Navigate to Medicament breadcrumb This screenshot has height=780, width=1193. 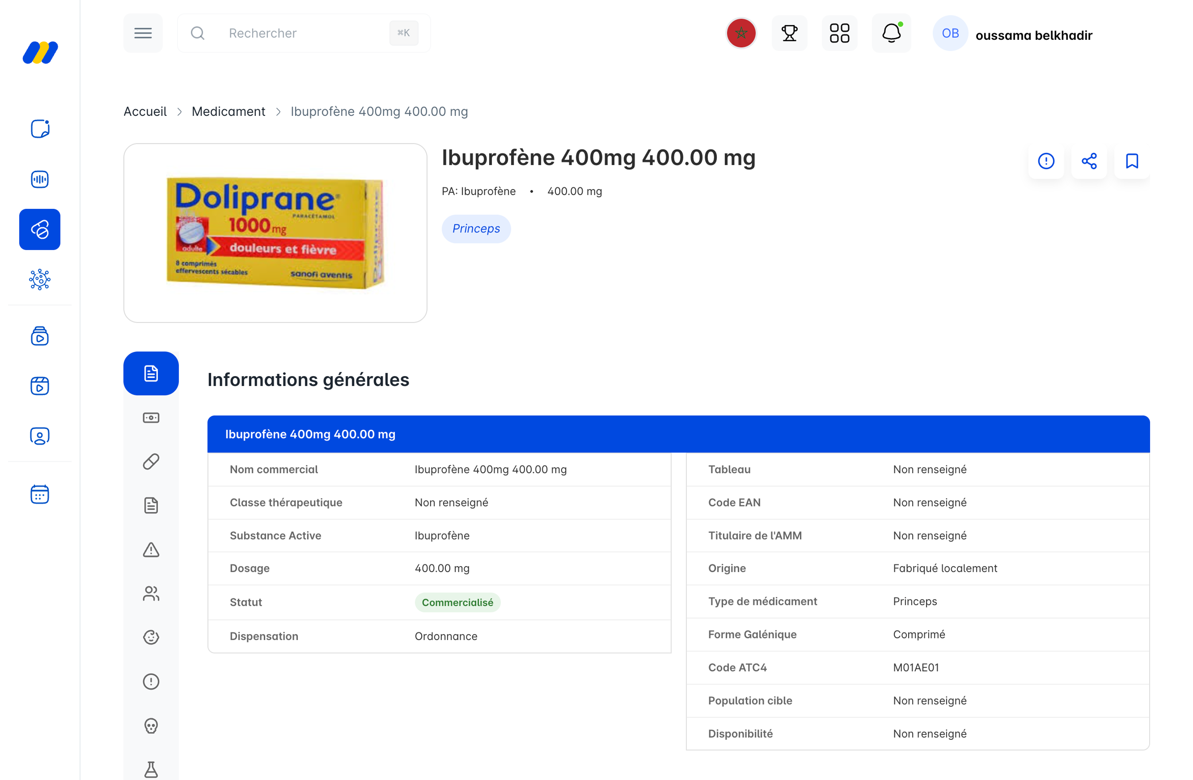point(228,111)
